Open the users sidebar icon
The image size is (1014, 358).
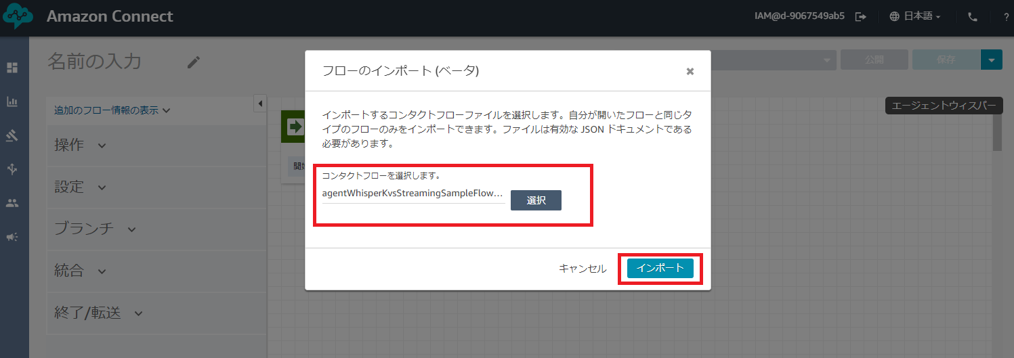click(x=12, y=203)
